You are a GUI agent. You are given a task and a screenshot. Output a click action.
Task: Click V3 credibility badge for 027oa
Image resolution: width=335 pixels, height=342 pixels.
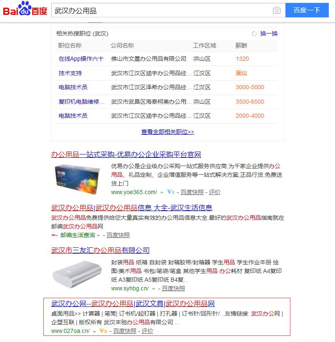[103, 331]
